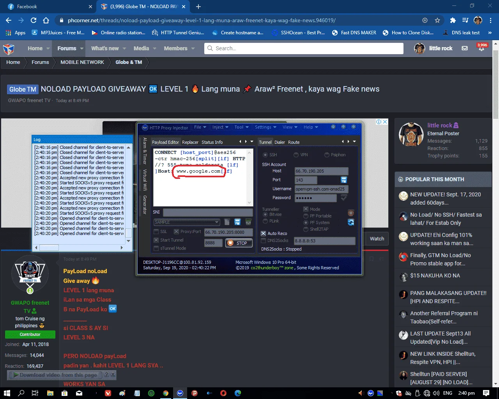The height and width of the screenshot is (399, 499).
Task: Select the Psiphon radio button
Action: tap(327, 155)
